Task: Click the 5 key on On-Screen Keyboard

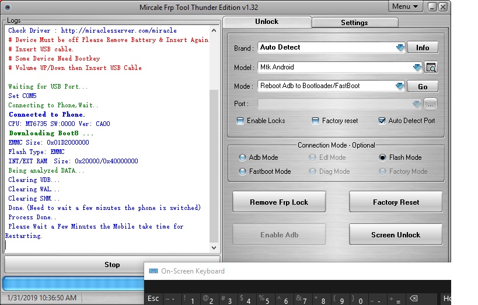Action: click(265, 299)
